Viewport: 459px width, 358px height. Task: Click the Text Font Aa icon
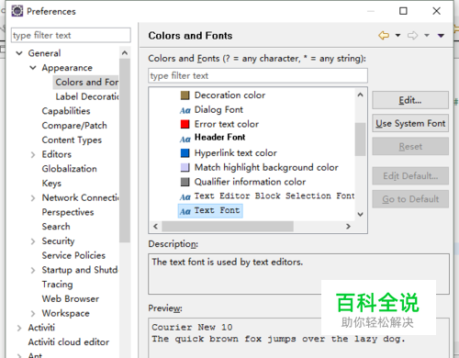tap(185, 211)
